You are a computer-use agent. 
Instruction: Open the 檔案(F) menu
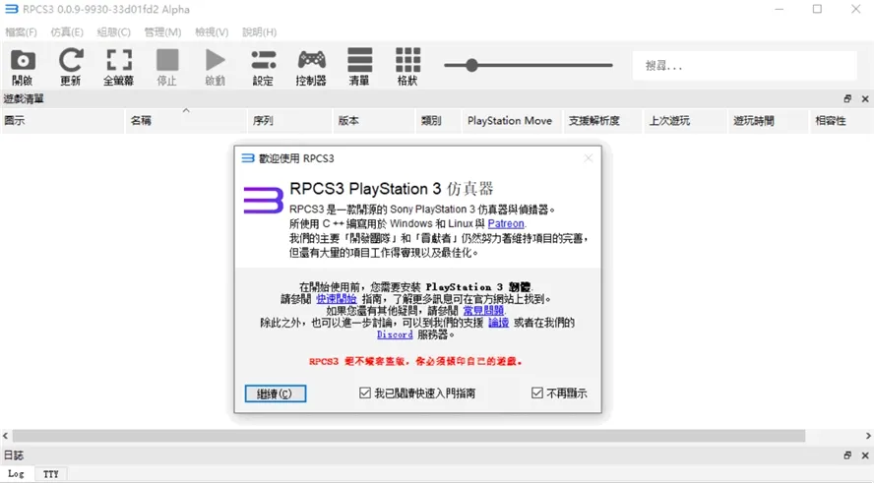tap(21, 32)
